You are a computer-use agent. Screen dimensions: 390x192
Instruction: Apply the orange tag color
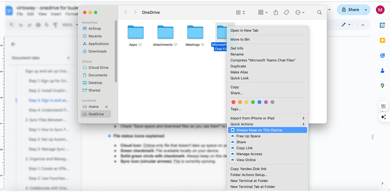coord(240,102)
